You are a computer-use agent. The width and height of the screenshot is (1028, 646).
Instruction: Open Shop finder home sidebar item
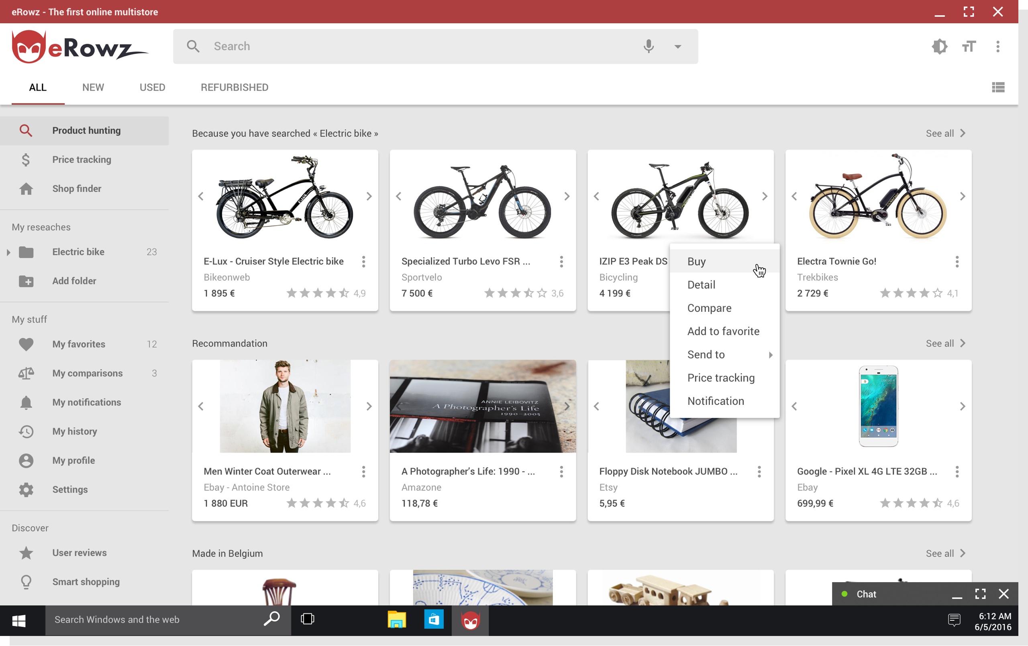[84, 189]
